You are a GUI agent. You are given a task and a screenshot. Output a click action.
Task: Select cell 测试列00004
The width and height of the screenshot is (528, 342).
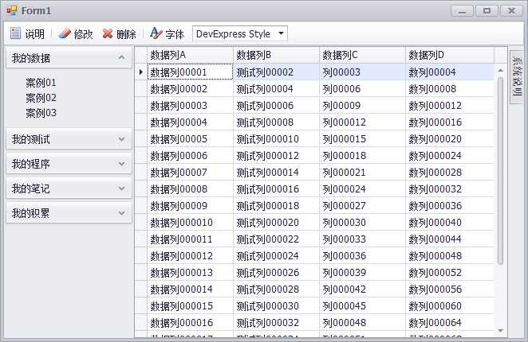276,89
